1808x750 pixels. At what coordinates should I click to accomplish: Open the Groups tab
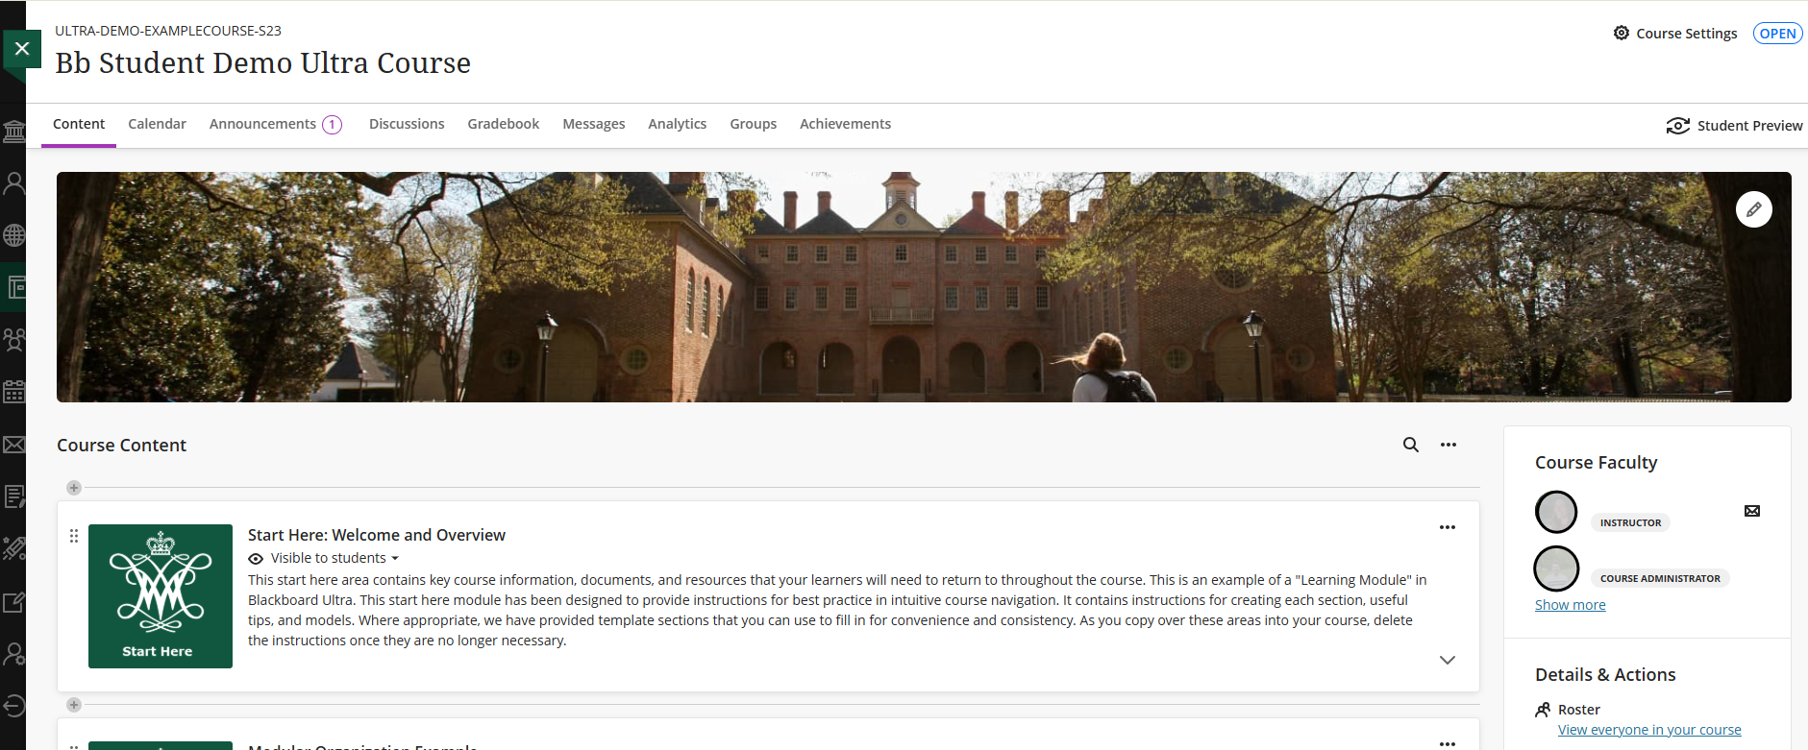(754, 124)
